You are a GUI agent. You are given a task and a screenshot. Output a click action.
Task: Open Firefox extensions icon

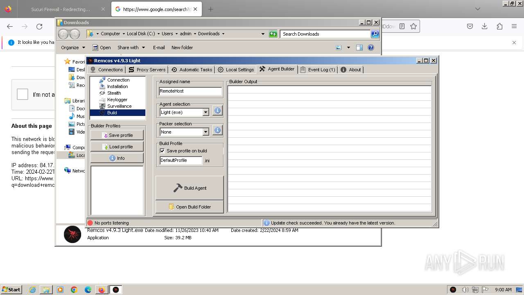tap(499, 26)
